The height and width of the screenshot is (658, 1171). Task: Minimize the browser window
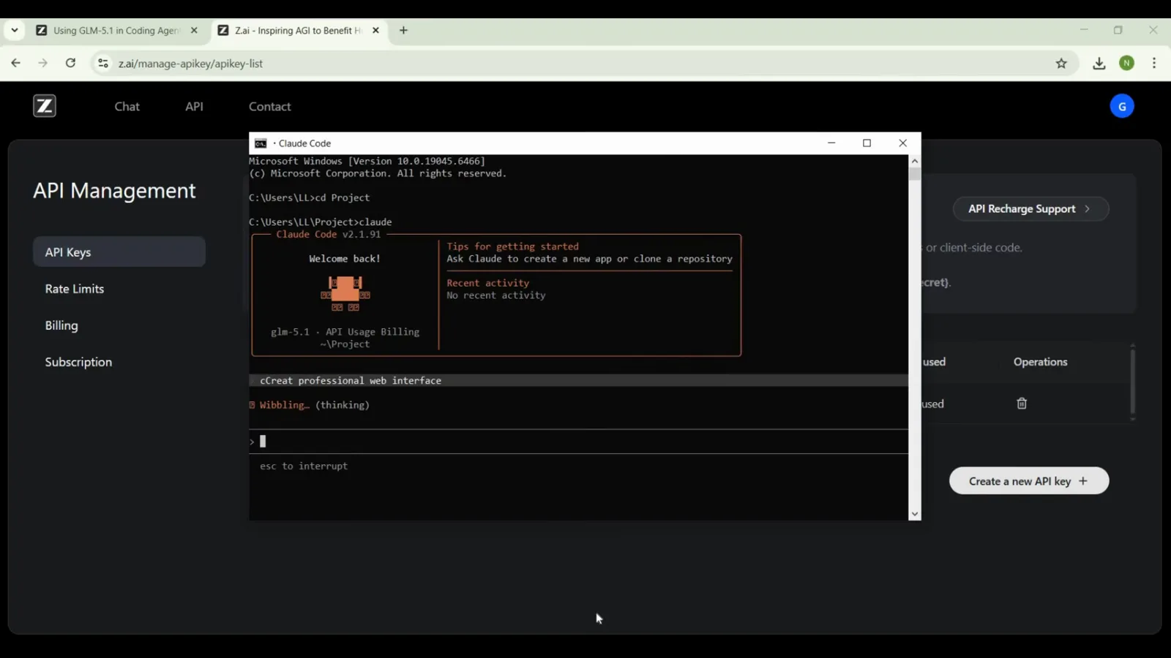point(1084,30)
